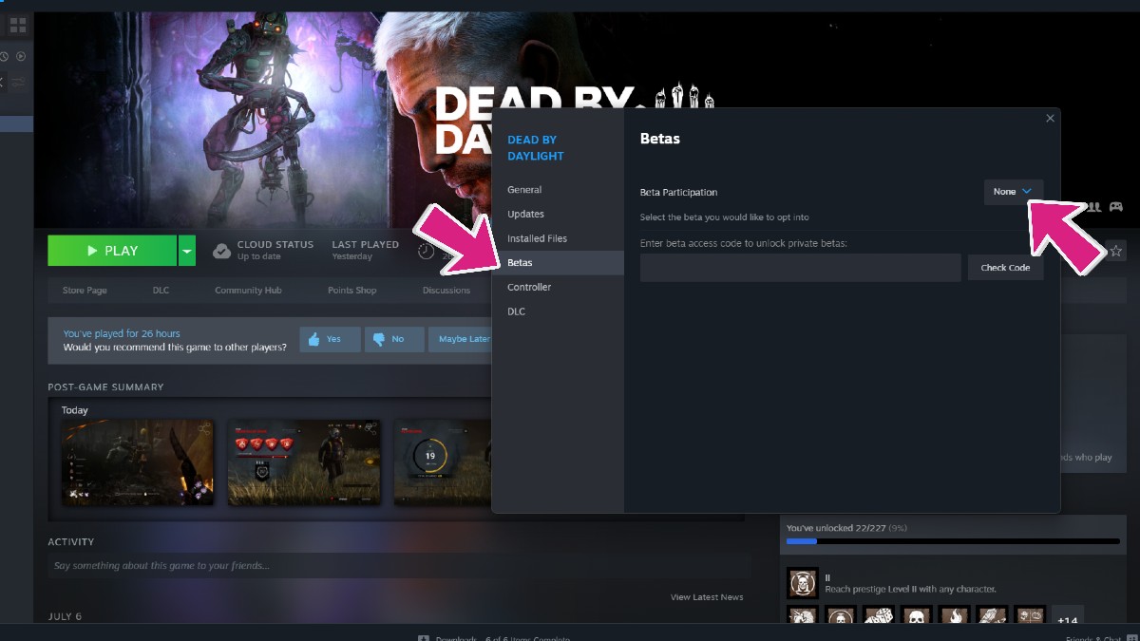Open the first post-game summary screenshot
The height and width of the screenshot is (641, 1140).
pos(138,462)
